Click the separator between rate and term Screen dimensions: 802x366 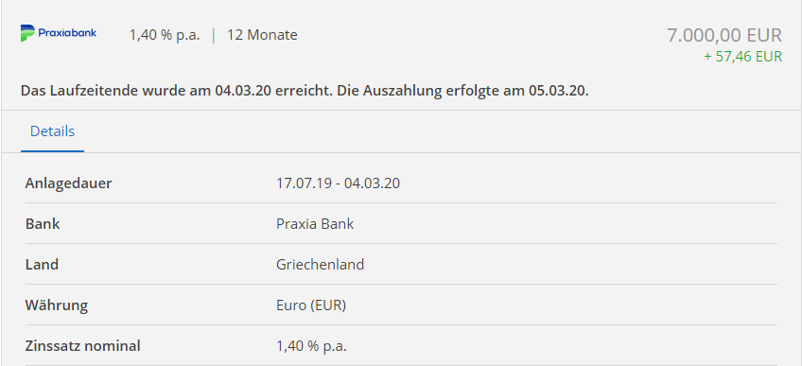click(214, 35)
